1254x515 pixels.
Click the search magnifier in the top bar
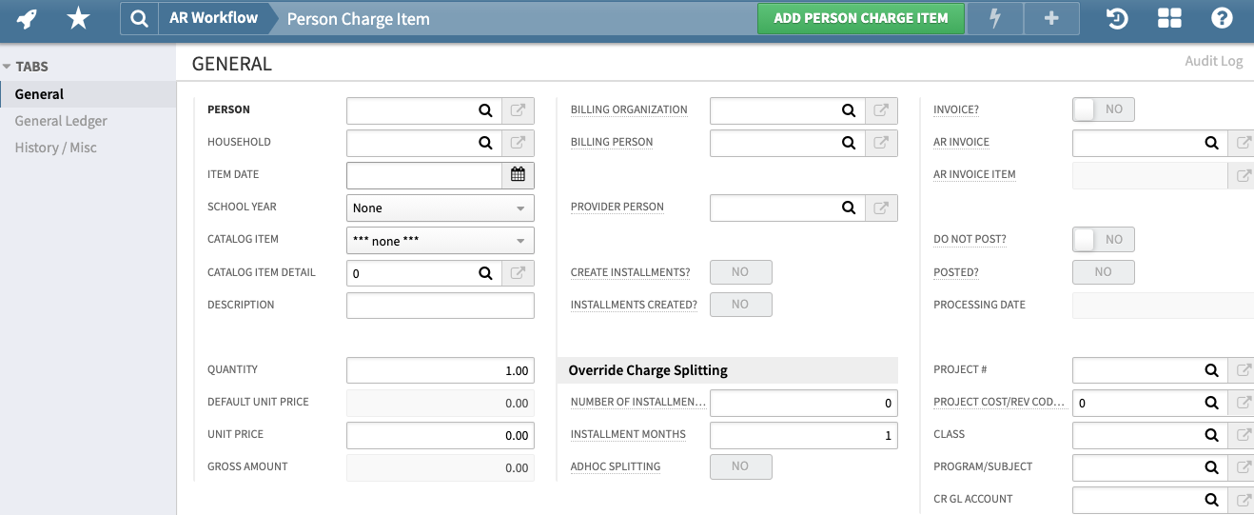(x=139, y=18)
